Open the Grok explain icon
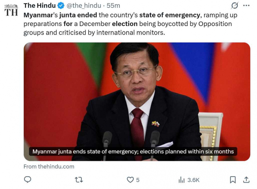Image resolution: width=257 pixels, height=189 pixels. tap(235, 6)
